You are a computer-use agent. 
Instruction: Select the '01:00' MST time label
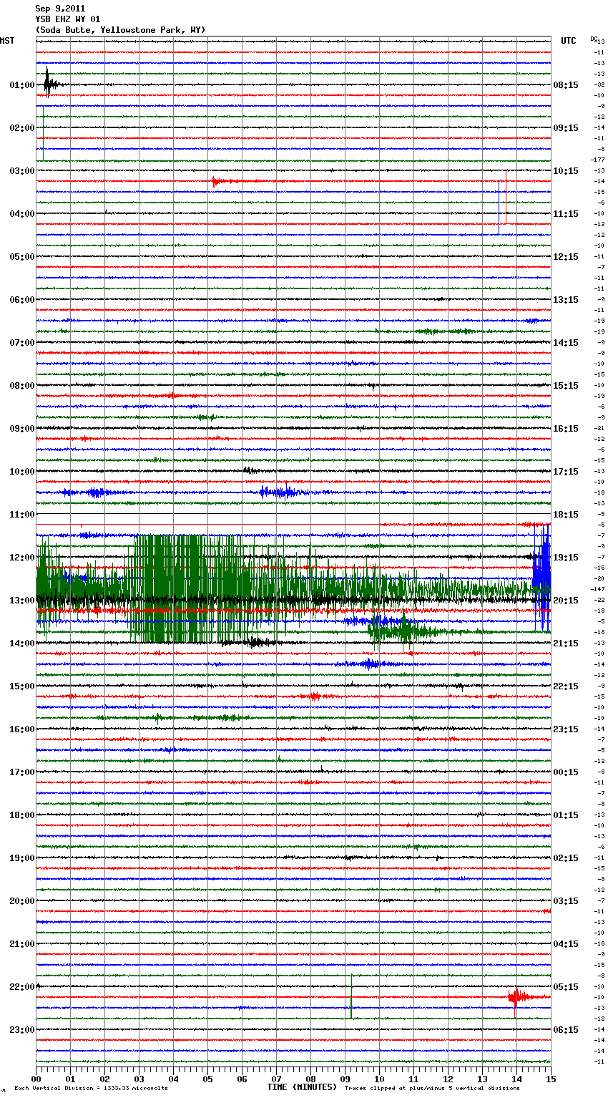point(22,85)
